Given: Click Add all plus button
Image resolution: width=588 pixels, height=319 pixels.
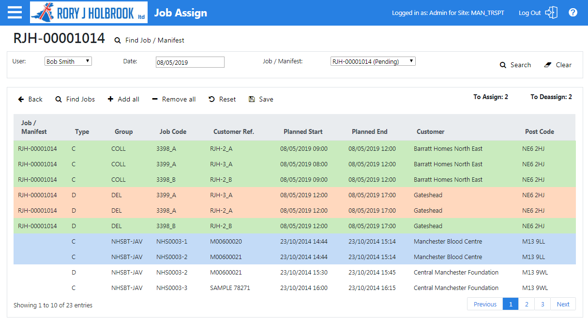Looking at the screenshot, I should pyautogui.click(x=123, y=99).
